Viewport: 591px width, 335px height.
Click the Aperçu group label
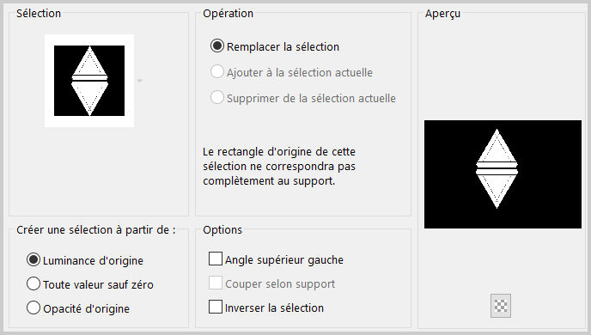click(x=442, y=14)
